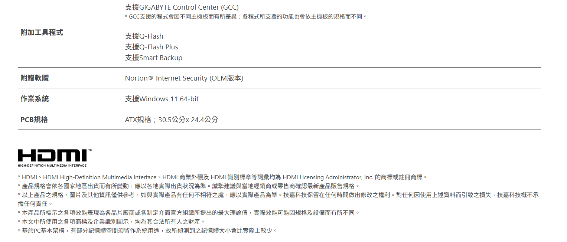This screenshot has width=567, height=242.
Task: Click the 本文中所使用之各項商標 disclaimer line
Action: 111,222
